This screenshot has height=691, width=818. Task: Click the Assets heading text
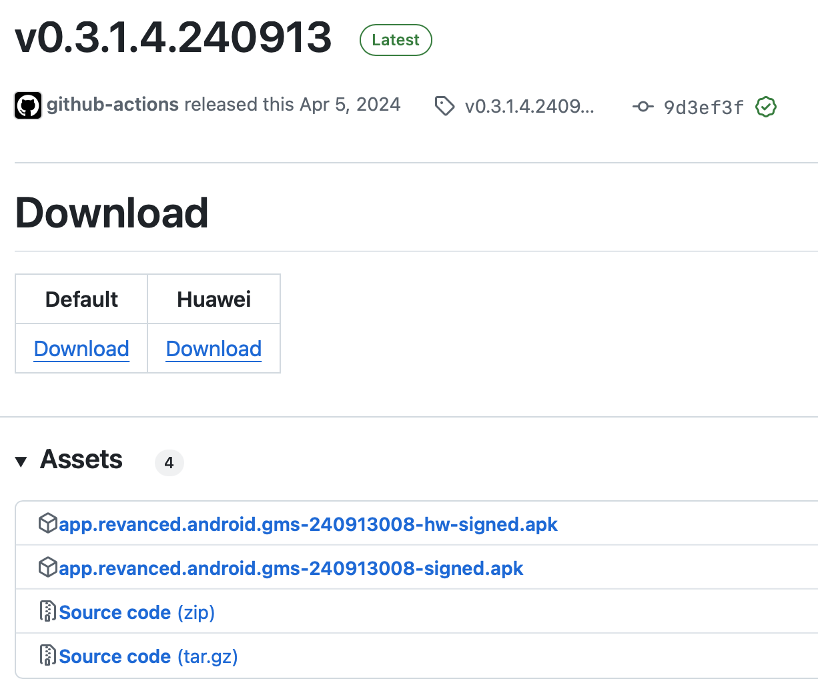81,460
